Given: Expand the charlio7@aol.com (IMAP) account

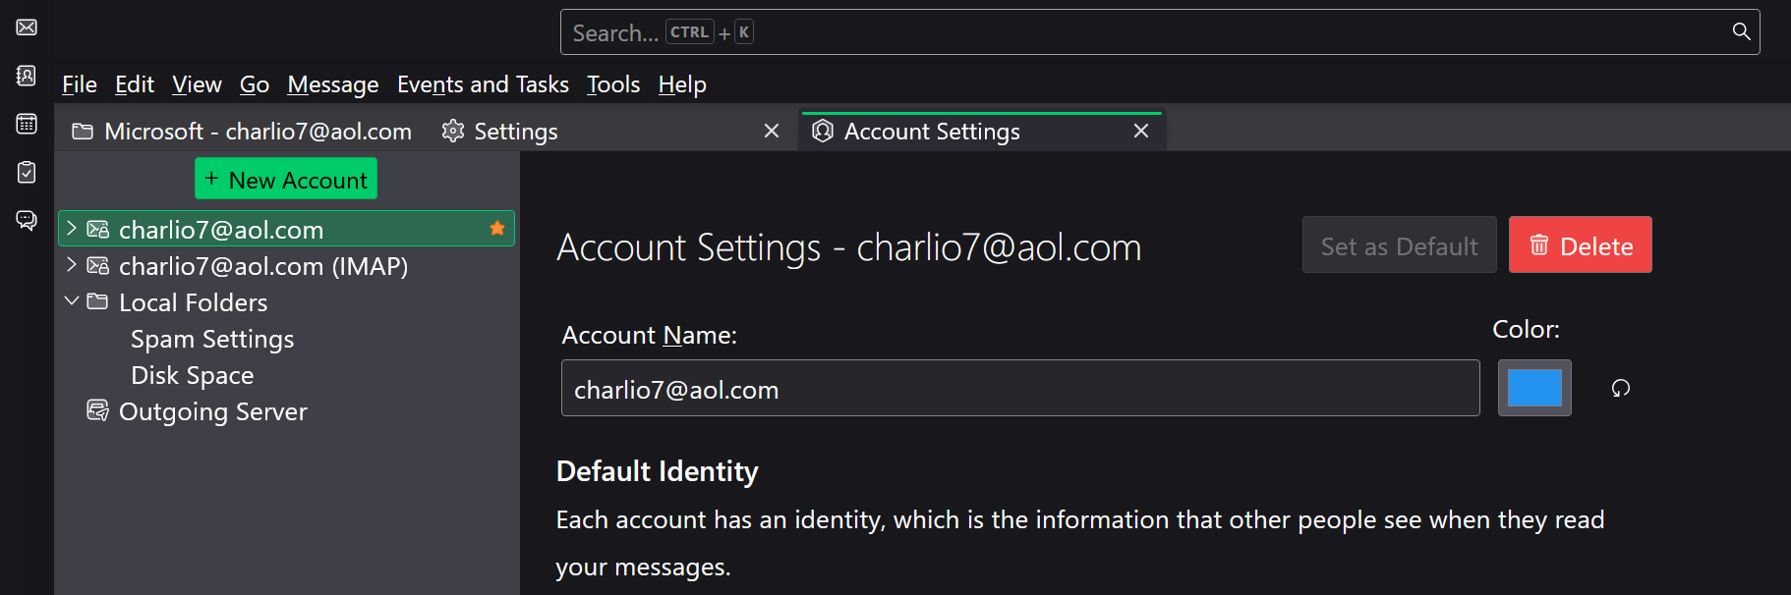Looking at the screenshot, I should (71, 265).
